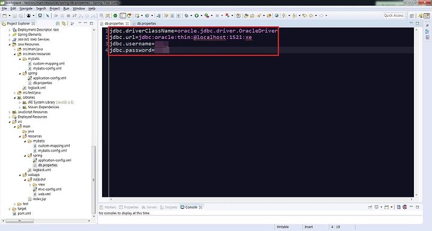The height and width of the screenshot is (231, 432).
Task: Select the Spring perspective icon at the far right of the toolbar
Action: [x=427, y=16]
